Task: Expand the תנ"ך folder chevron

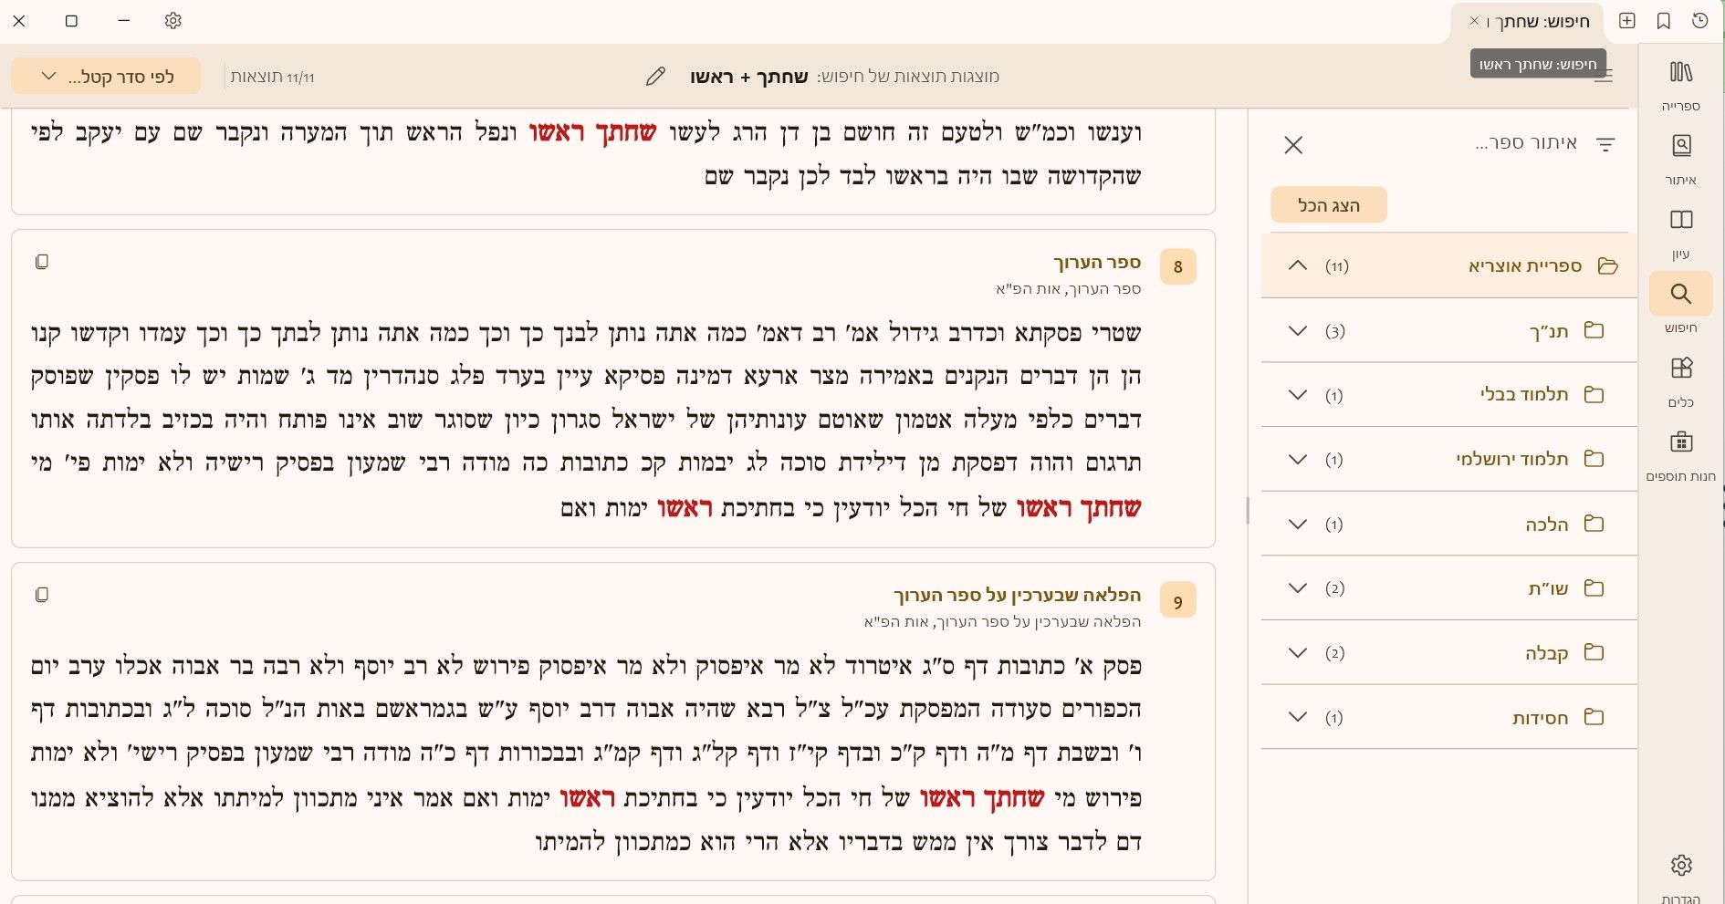Action: pos(1297,330)
